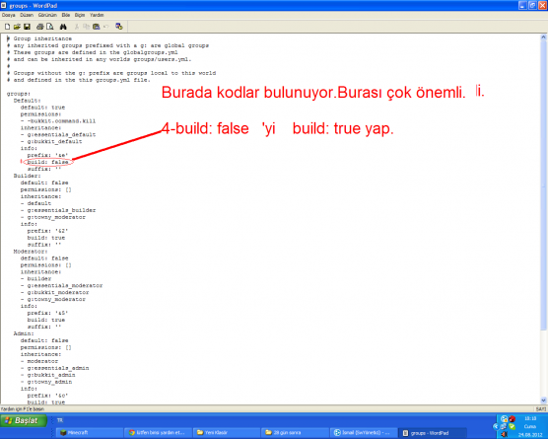This screenshot has height=439, width=548.
Task: Open the '28 gün sonra' folder taskbar item
Action: tap(295, 433)
